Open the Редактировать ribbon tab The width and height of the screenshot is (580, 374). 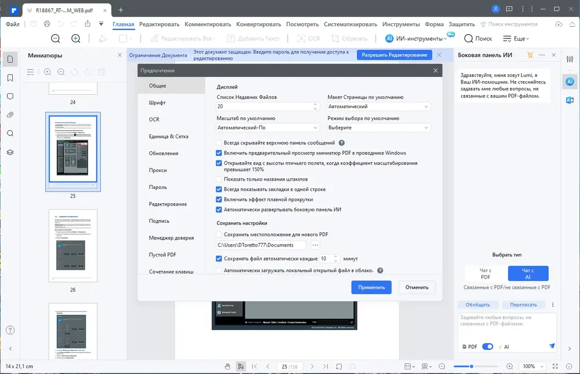point(159,24)
